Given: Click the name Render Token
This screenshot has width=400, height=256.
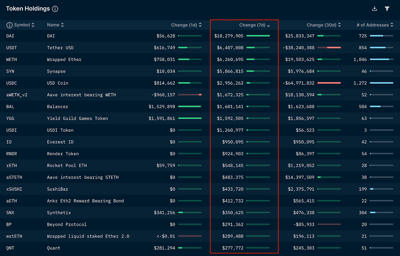Looking at the screenshot, I should coord(63,154).
